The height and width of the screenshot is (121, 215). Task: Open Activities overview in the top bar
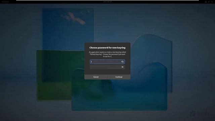(x=5, y=2)
